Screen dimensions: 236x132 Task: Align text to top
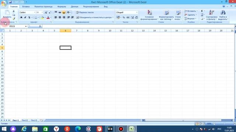click(56, 12)
